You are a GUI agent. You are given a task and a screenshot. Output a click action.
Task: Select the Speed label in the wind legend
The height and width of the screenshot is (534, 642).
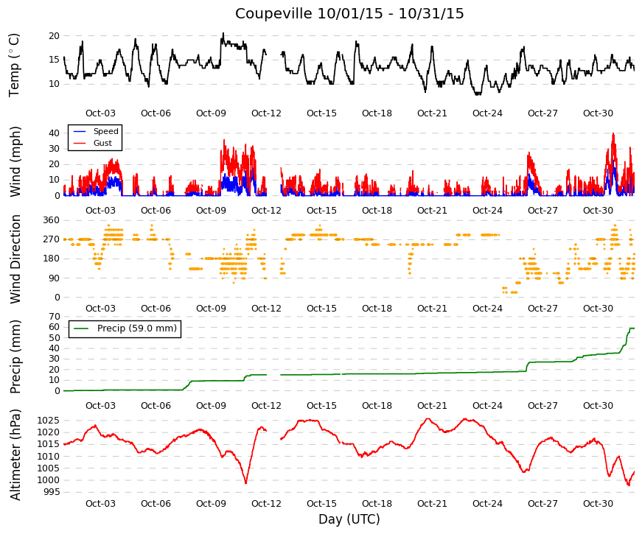click(x=105, y=131)
